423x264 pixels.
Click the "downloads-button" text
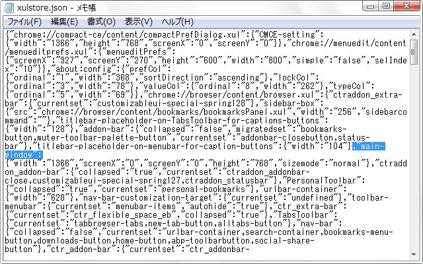click(x=74, y=240)
